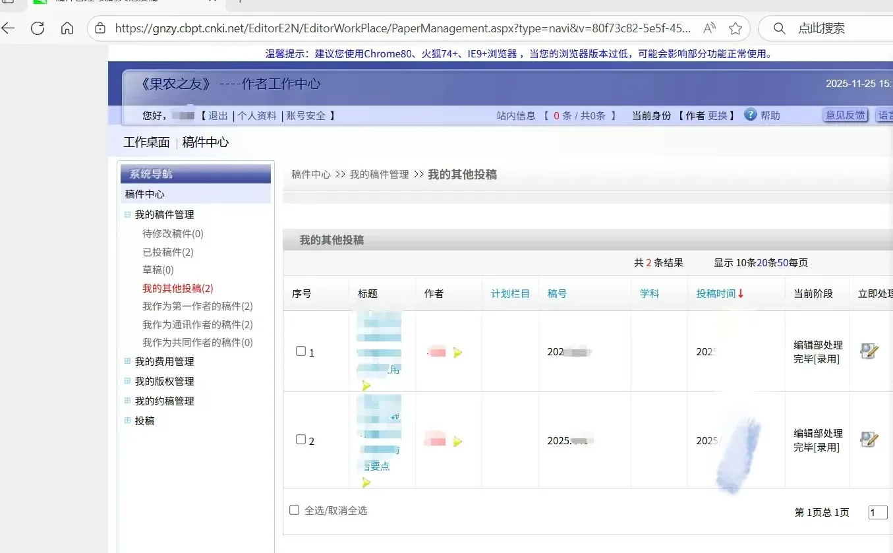Open the 帮助 question-mark help icon

[x=750, y=115]
